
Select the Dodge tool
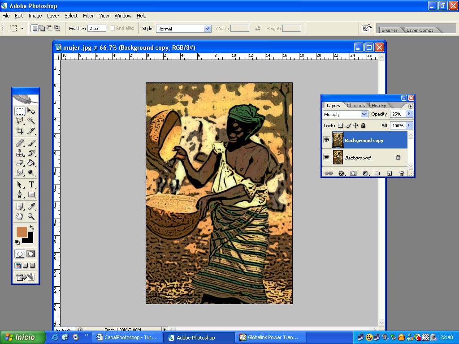(31, 172)
